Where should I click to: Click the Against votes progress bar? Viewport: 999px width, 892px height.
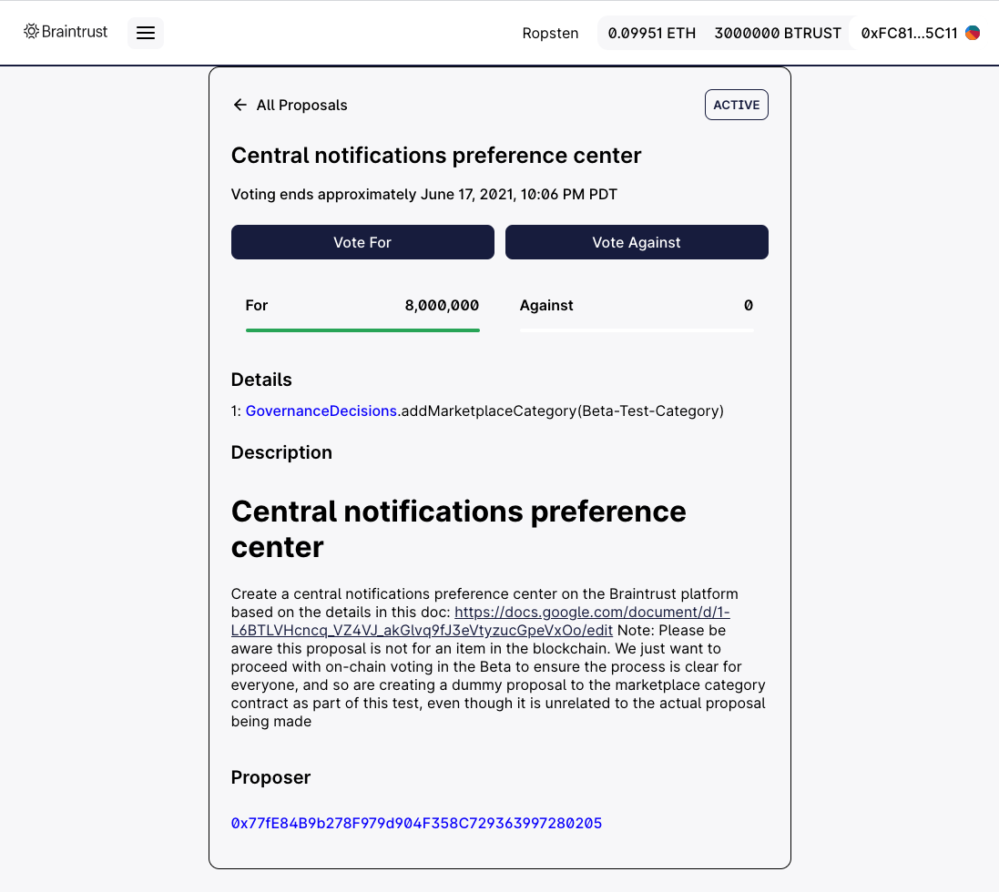[637, 330]
